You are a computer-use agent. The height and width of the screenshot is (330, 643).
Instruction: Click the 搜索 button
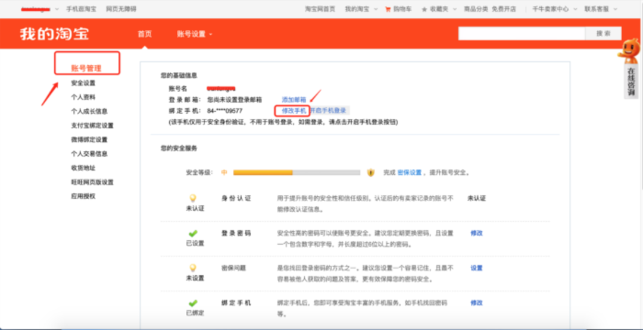(603, 33)
